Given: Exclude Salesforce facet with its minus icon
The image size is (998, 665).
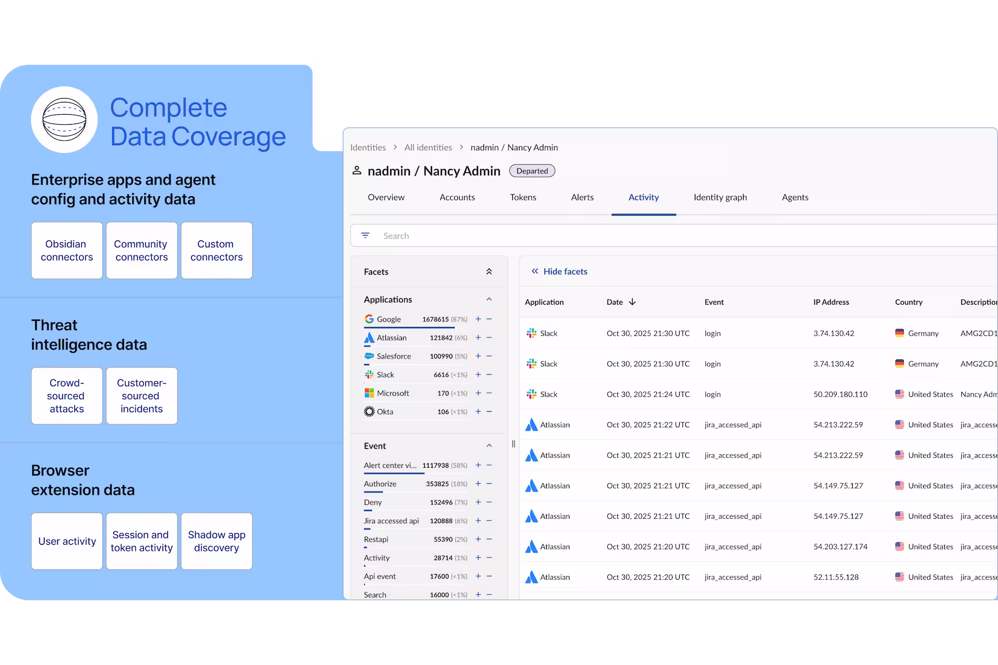Looking at the screenshot, I should tap(489, 356).
